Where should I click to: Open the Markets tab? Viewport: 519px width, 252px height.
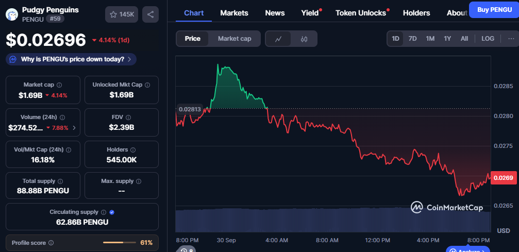point(234,13)
